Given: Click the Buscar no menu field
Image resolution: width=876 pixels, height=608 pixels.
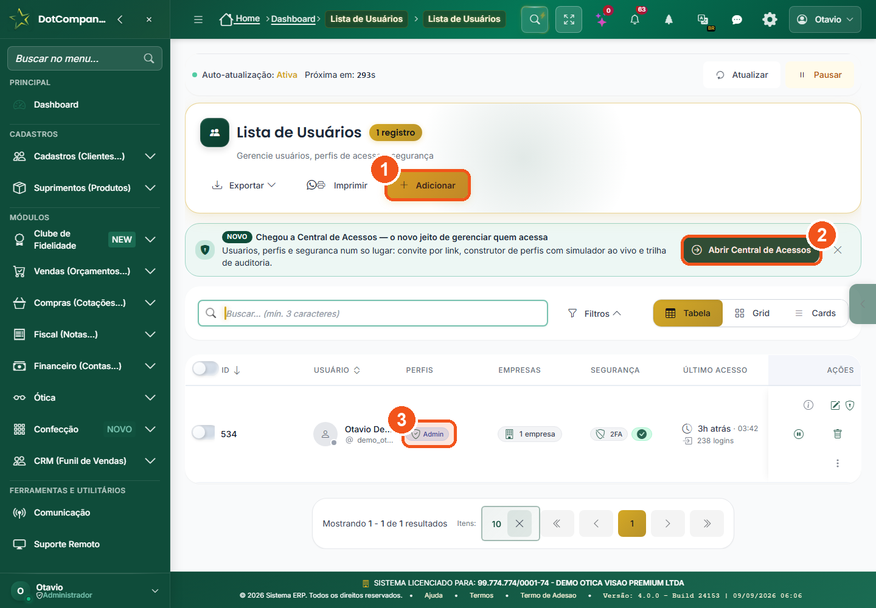Looking at the screenshot, I should (x=85, y=58).
